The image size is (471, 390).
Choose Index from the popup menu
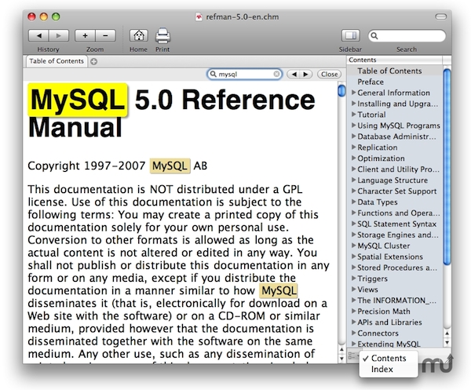382,369
